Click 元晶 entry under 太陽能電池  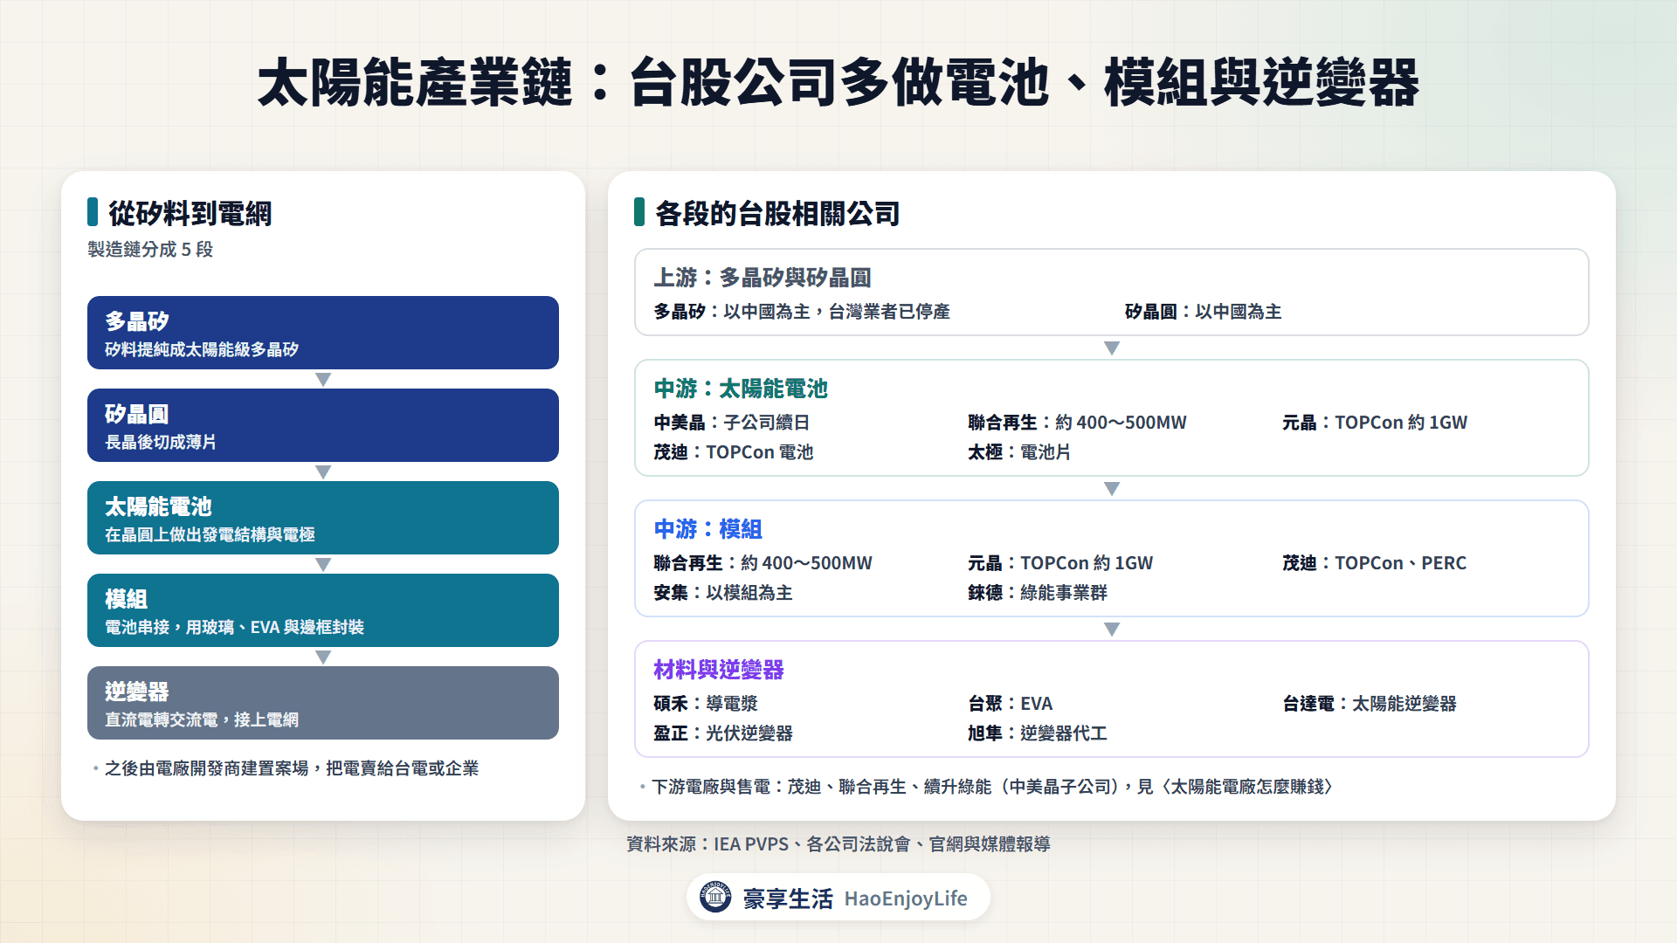[x=1375, y=423]
